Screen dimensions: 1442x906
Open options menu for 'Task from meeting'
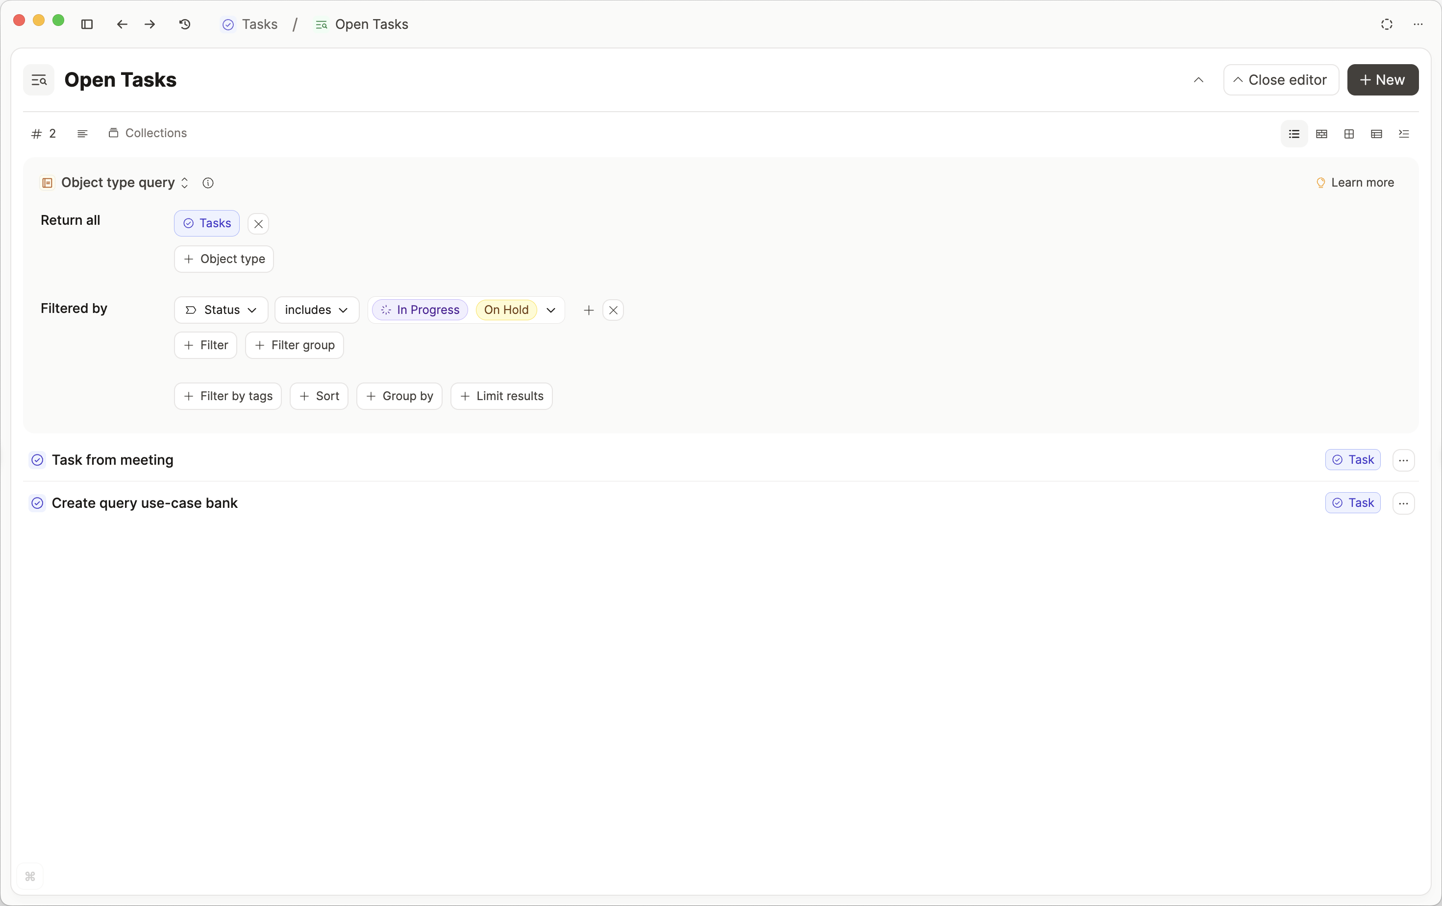(1403, 459)
